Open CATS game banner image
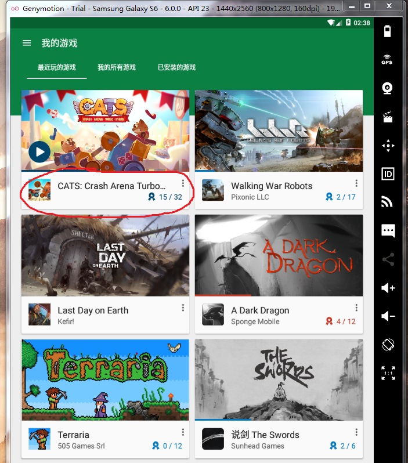This screenshot has width=408, height=463. (105, 131)
